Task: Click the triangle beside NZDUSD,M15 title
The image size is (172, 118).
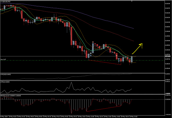Action: [x=1, y=2]
